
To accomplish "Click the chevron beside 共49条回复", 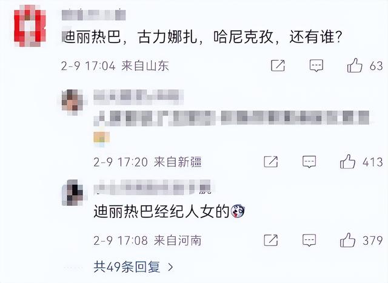I will click(x=170, y=267).
